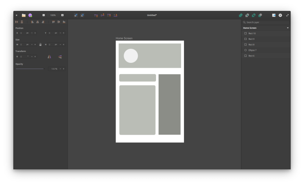Select the Ellipse 7 layer
The image size is (304, 185).
pyautogui.click(x=252, y=50)
